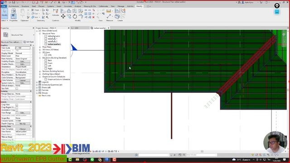Select the Aligned Dimension tool
Viewport: 290px width, 163px height.
pyautogui.click(x=109, y=11)
